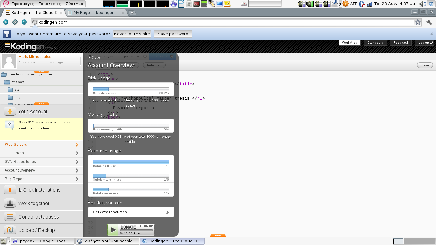
Task: Click disk usage progress bar
Action: point(131,89)
